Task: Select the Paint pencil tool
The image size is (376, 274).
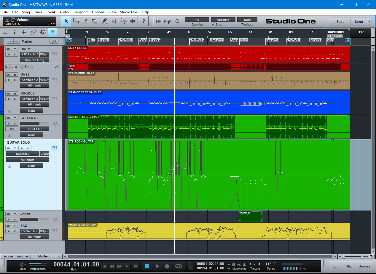Action: (104, 21)
